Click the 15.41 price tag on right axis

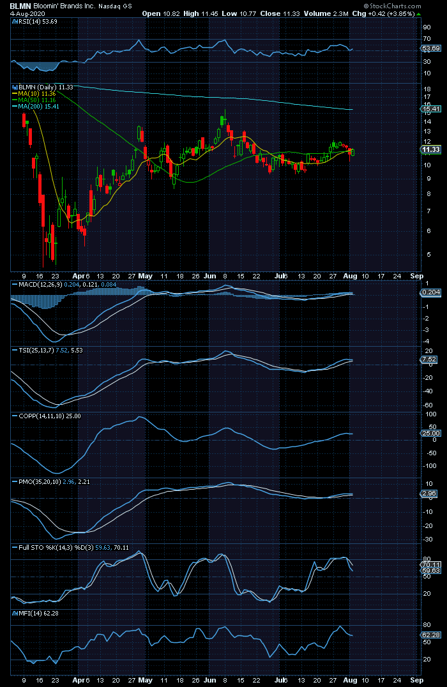(x=431, y=109)
